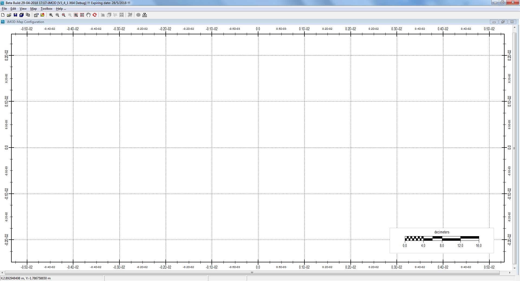This screenshot has height=281, width=520.
Task: Open the Map menu
Action: coord(33,9)
